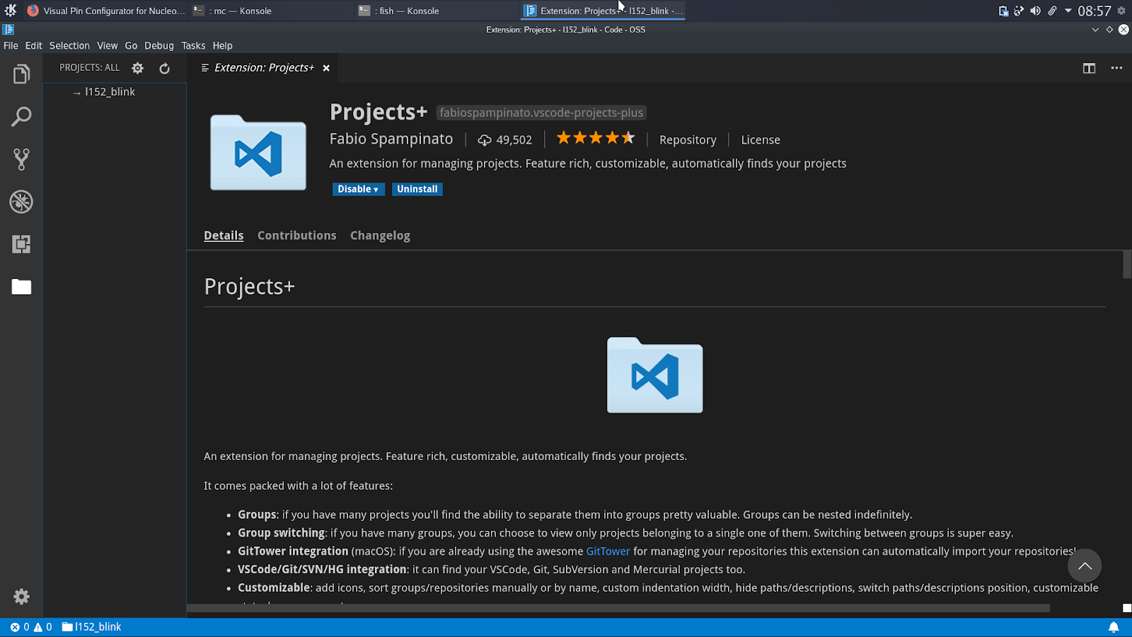The image size is (1132, 637).
Task: Open the Manage gear at bottom left
Action: [x=21, y=597]
